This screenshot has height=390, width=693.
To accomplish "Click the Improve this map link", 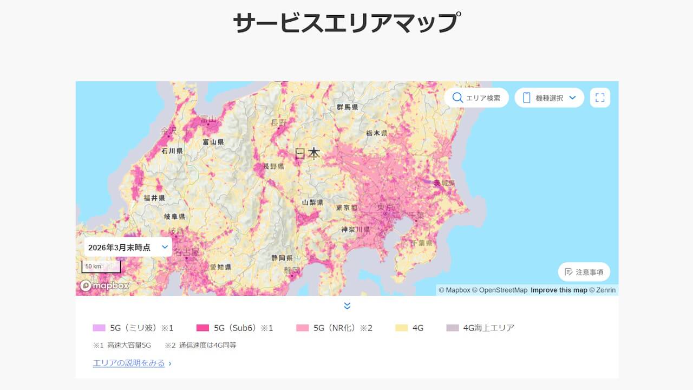I will coord(558,290).
